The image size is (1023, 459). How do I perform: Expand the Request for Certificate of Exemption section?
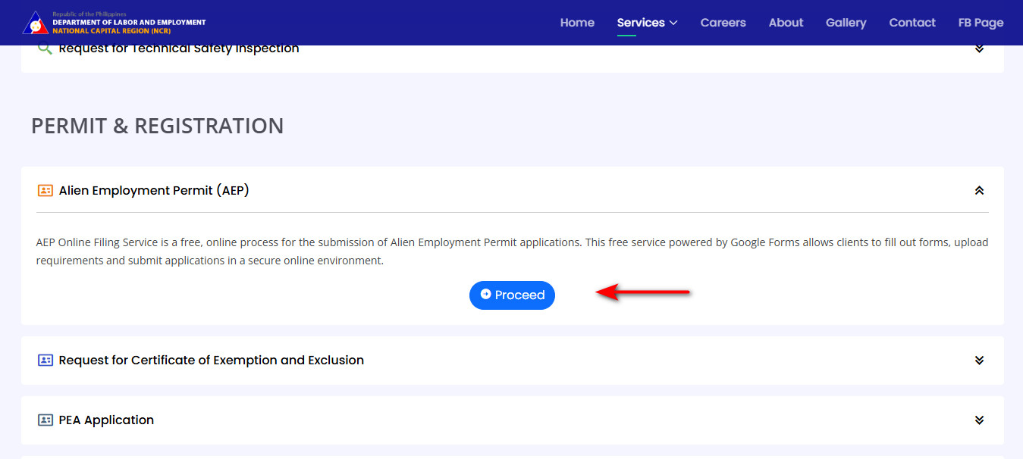click(x=979, y=360)
